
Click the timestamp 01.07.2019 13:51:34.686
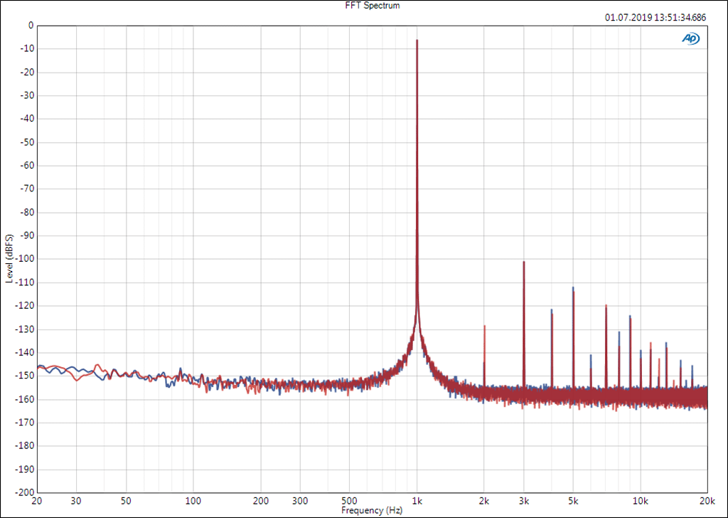pos(655,18)
